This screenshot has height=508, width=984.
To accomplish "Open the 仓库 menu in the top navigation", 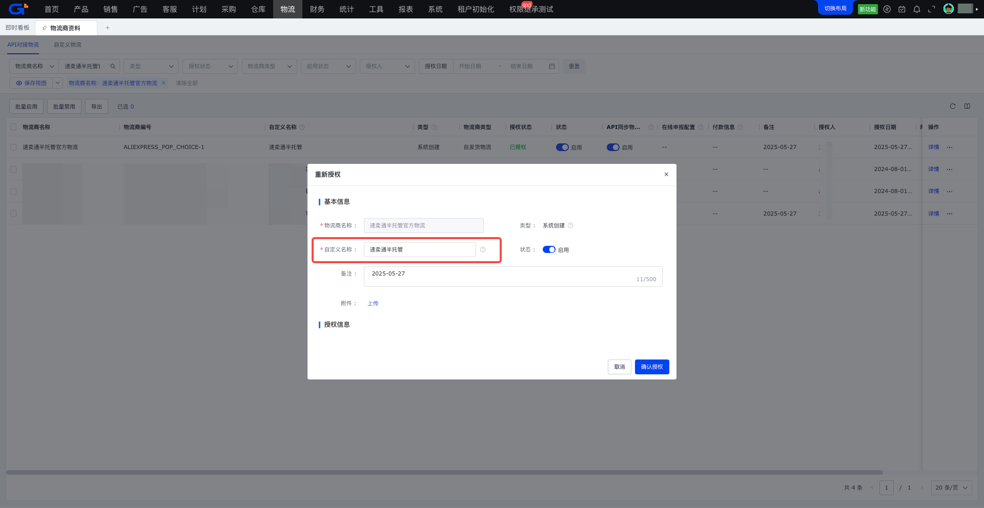I will pos(258,9).
